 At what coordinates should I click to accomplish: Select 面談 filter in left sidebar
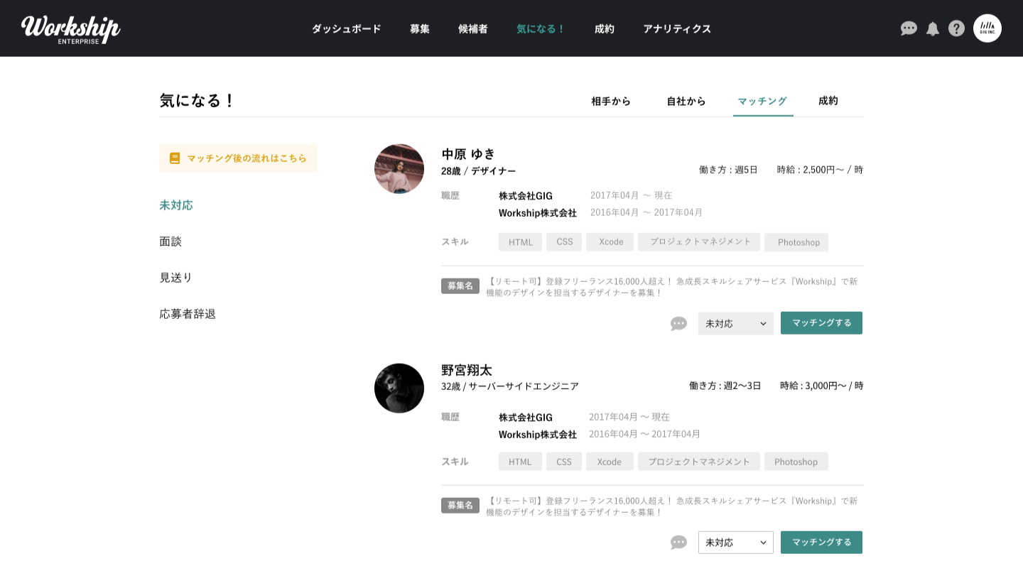coord(170,241)
